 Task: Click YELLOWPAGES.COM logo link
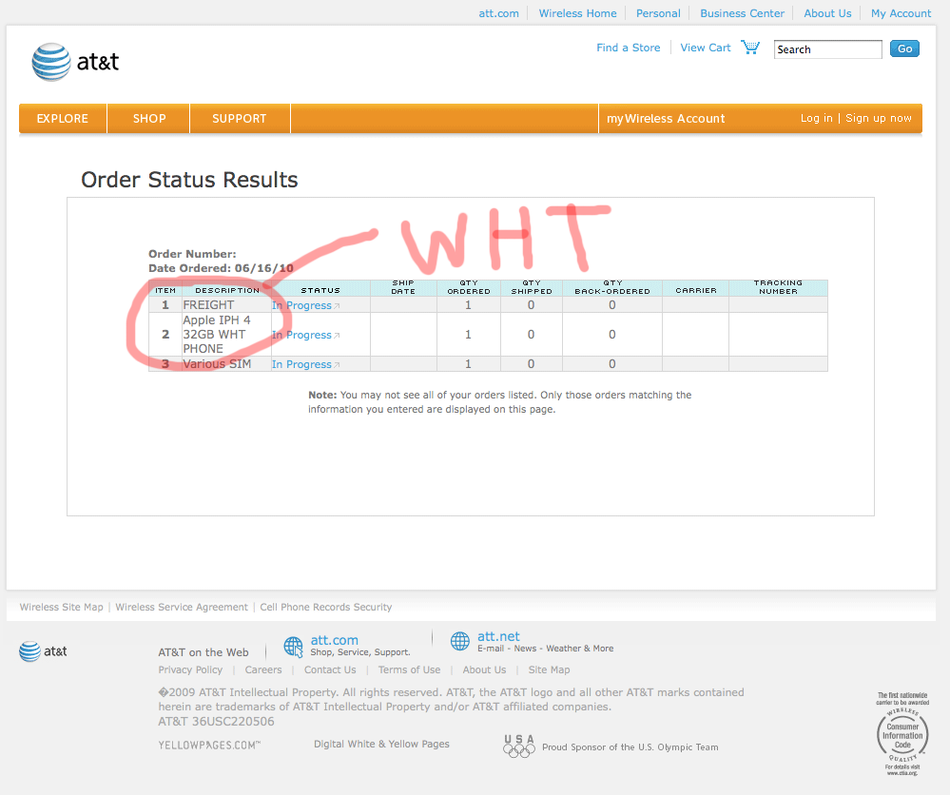(209, 745)
